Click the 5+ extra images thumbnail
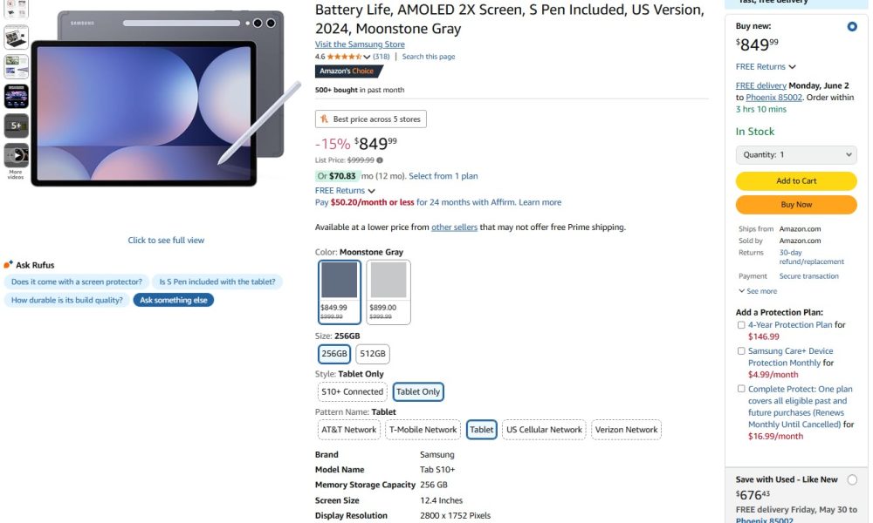This screenshot has width=873, height=523. [16, 125]
